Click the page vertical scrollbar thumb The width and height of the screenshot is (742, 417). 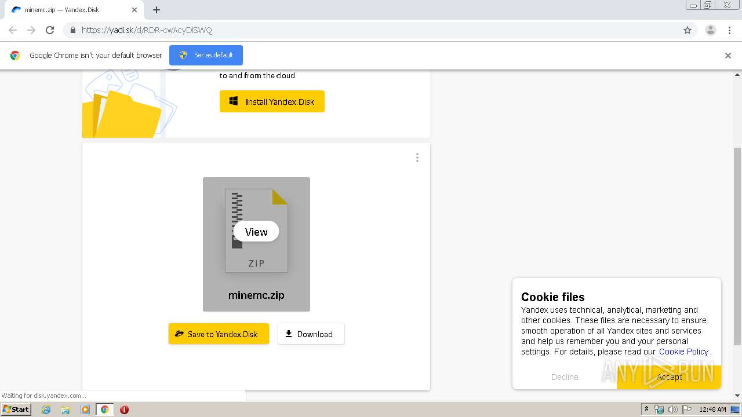pos(737,246)
